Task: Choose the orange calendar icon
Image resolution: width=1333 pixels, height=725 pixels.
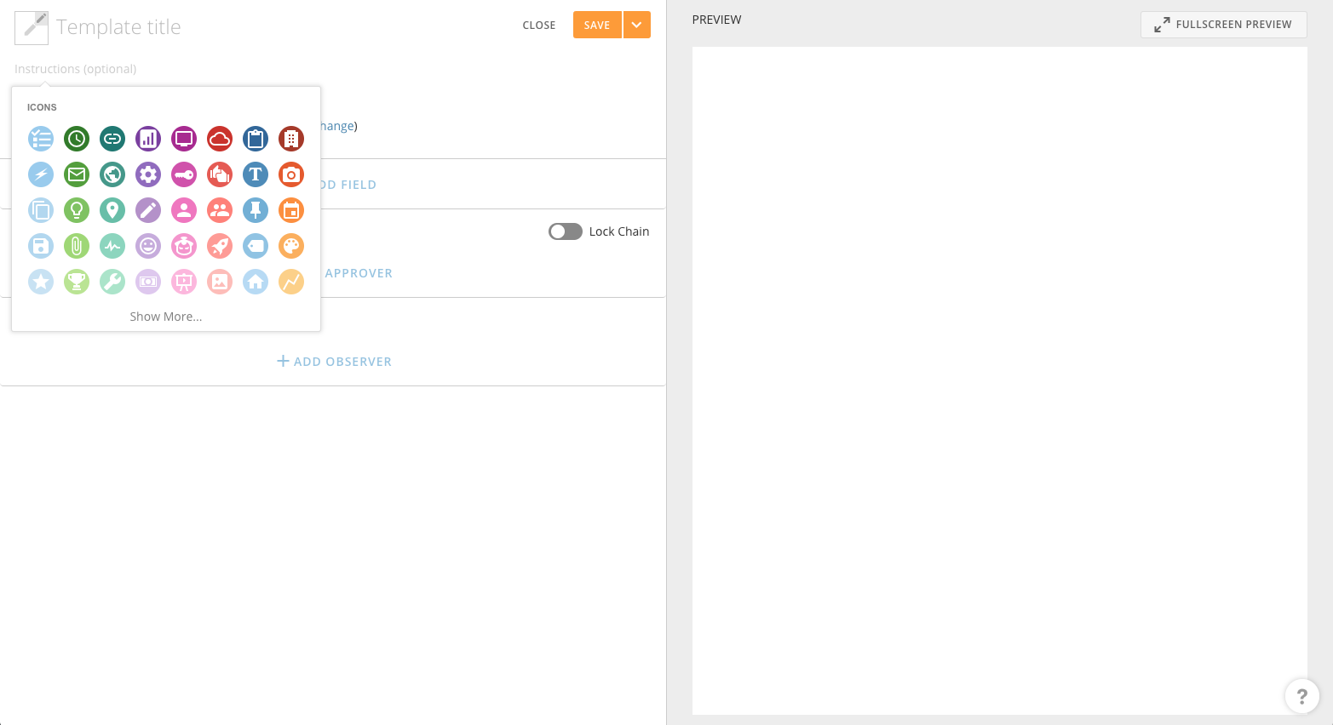Action: (x=291, y=210)
